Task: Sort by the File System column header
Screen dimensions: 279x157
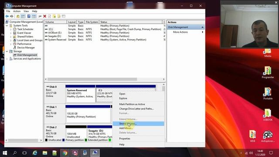Action: [x=92, y=22]
